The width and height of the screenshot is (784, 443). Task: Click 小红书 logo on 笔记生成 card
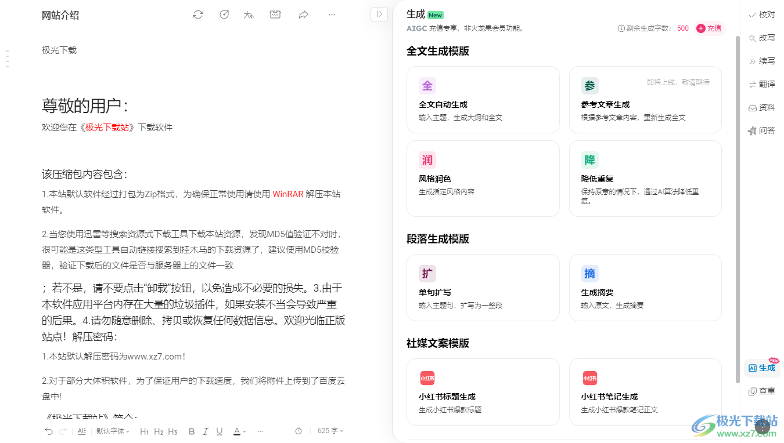(590, 378)
